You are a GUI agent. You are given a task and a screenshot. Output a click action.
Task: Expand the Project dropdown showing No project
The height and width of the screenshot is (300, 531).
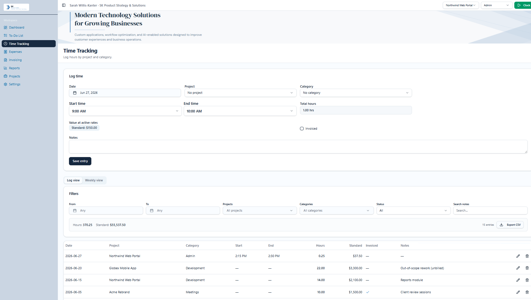tap(240, 93)
